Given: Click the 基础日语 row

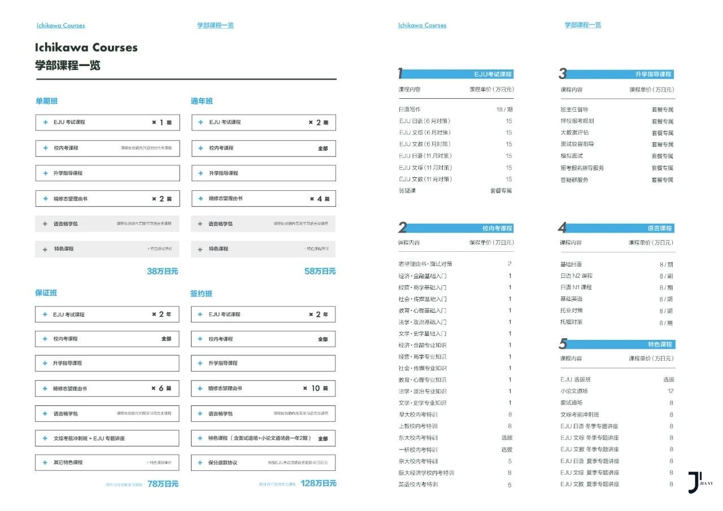Looking at the screenshot, I should [x=617, y=264].
